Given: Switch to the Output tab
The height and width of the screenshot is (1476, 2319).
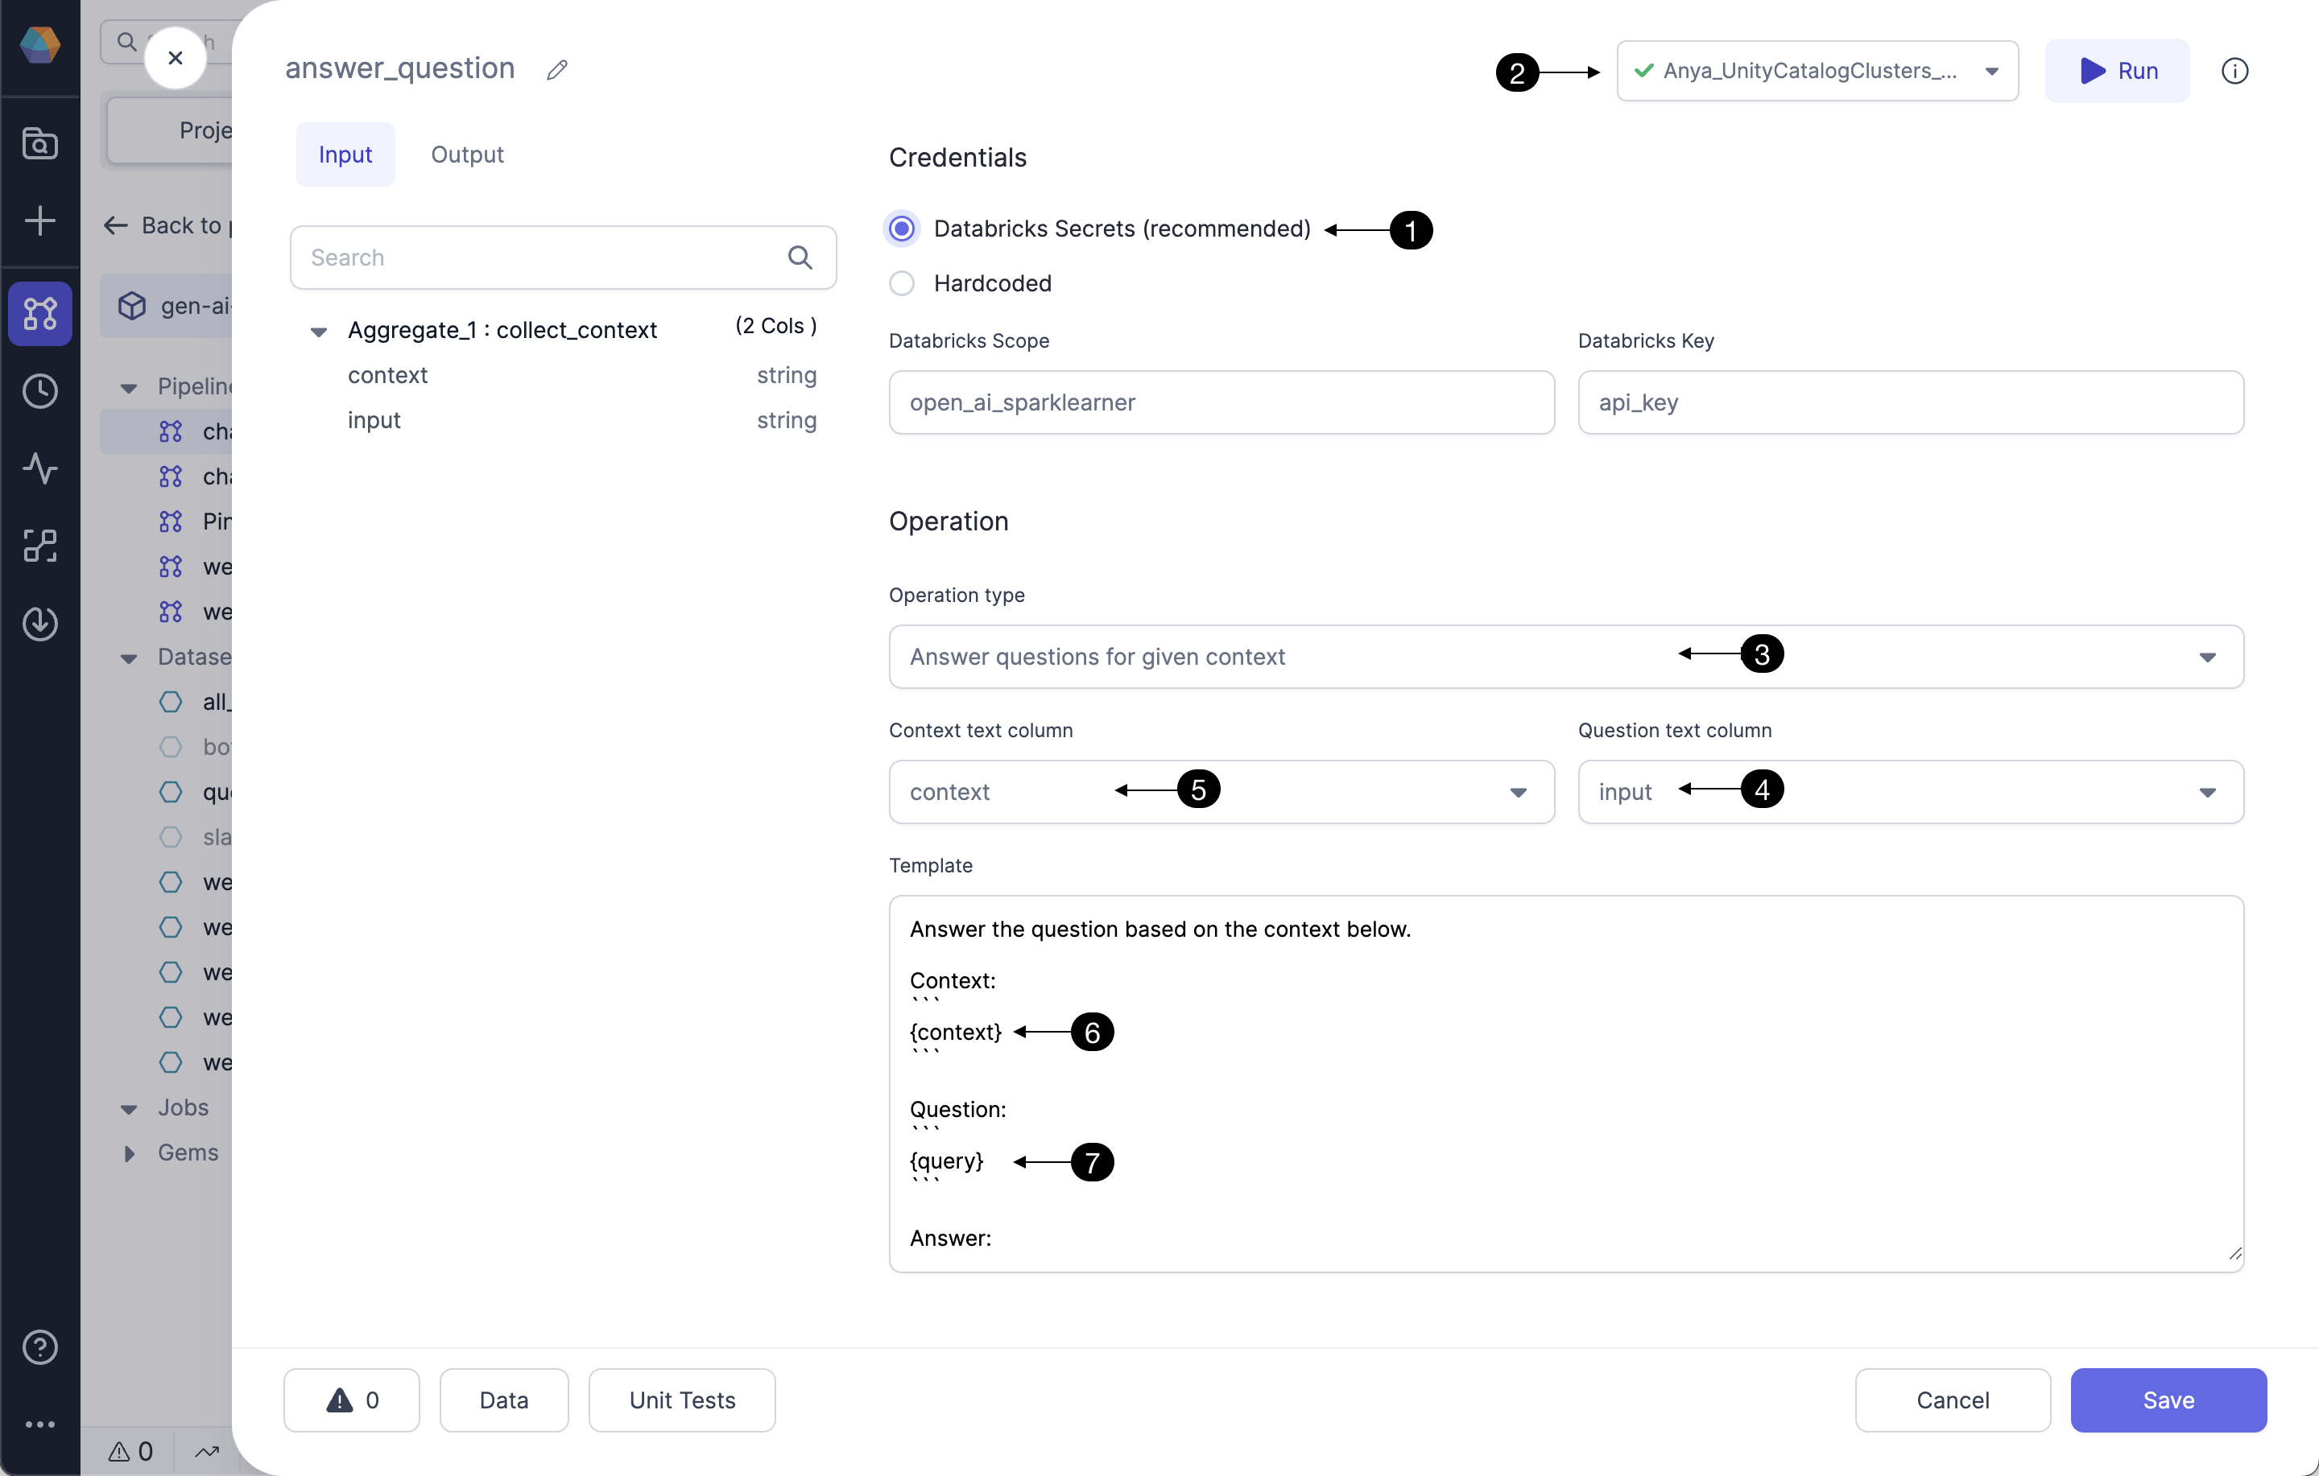Looking at the screenshot, I should (x=467, y=154).
